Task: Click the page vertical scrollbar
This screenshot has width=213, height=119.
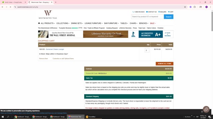Action: pyautogui.click(x=212, y=21)
